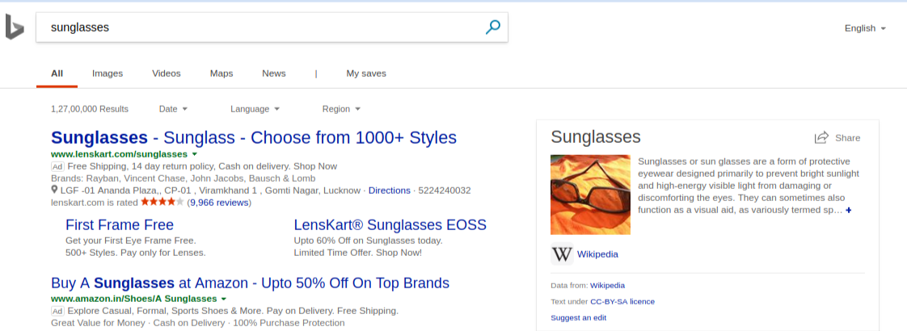
Task: Open the First Frame Free link
Action: 120,224
